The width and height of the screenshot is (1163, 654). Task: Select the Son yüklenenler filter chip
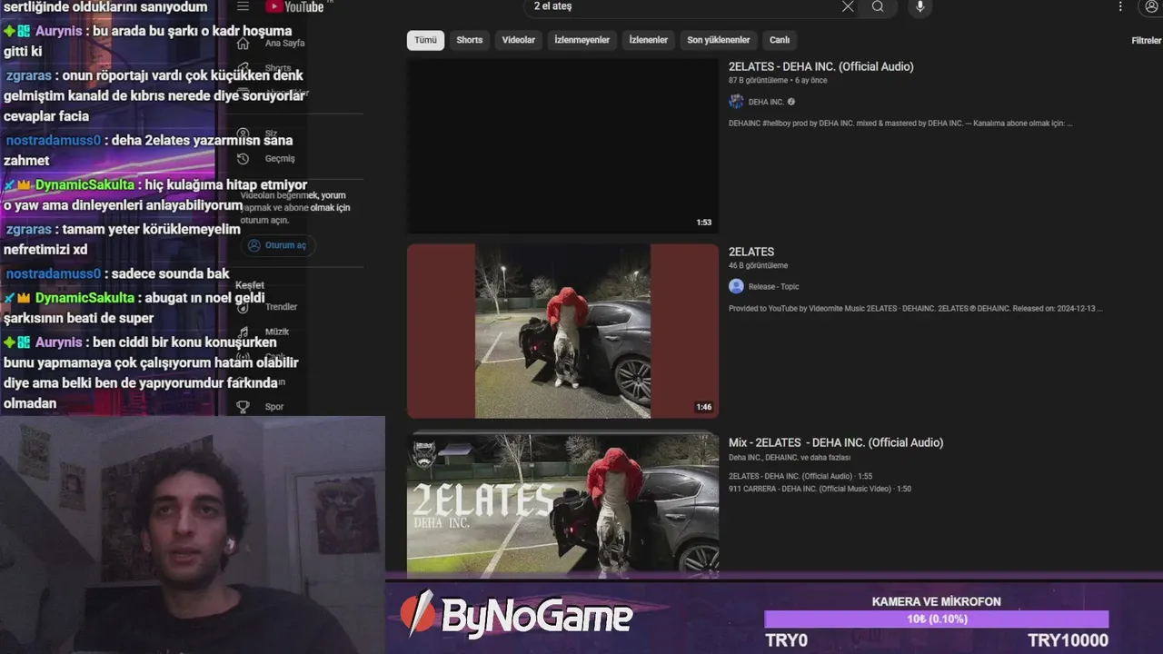[x=719, y=40]
